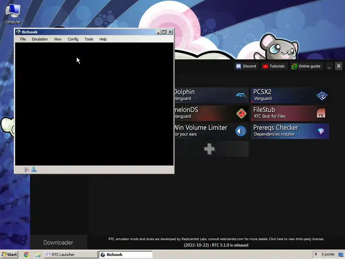Minimize the RTC Launcher window
The image size is (345, 259).
(x=329, y=66)
